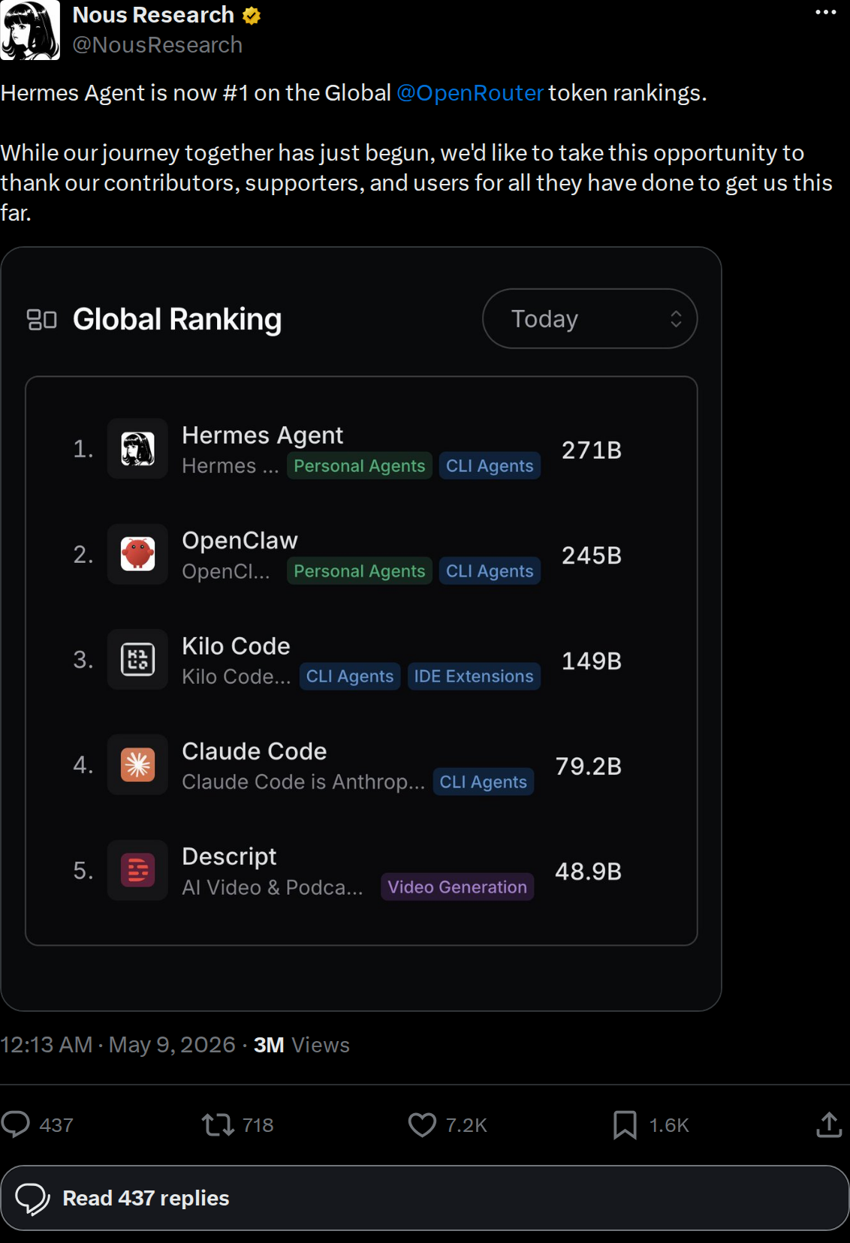Like the post with heart icon

(x=422, y=1124)
